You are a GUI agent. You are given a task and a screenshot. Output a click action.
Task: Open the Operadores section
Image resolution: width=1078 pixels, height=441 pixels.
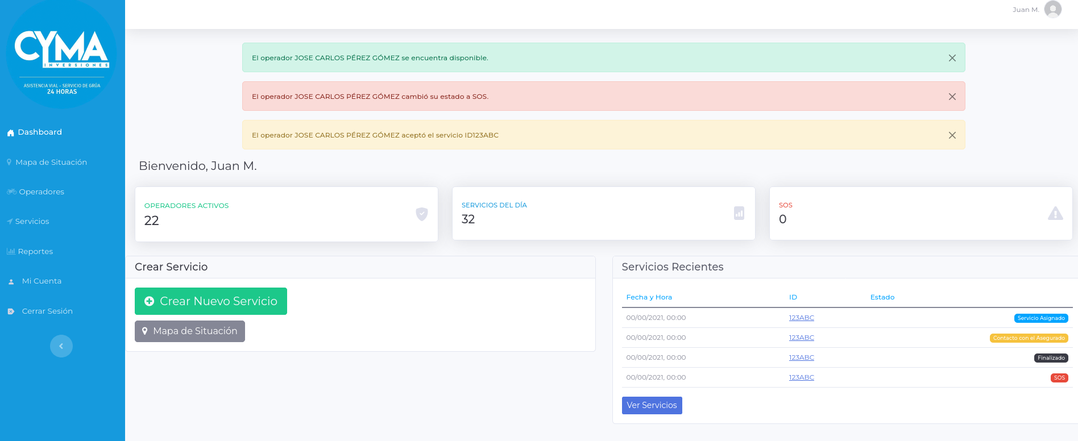pos(41,192)
